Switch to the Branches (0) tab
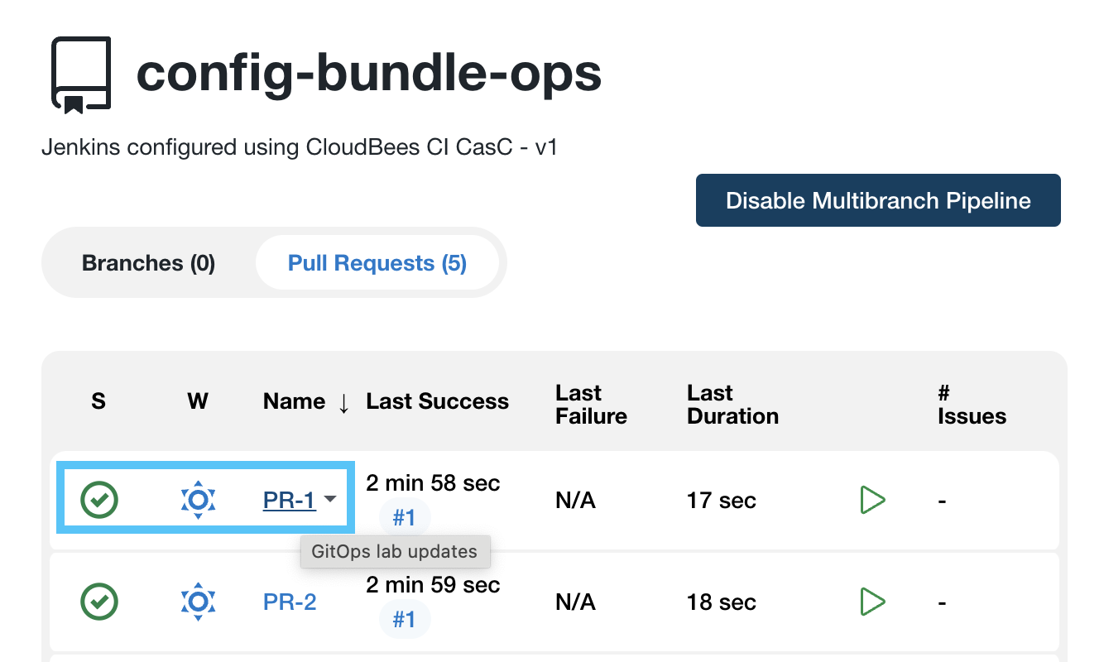The width and height of the screenshot is (1104, 662). point(148,263)
